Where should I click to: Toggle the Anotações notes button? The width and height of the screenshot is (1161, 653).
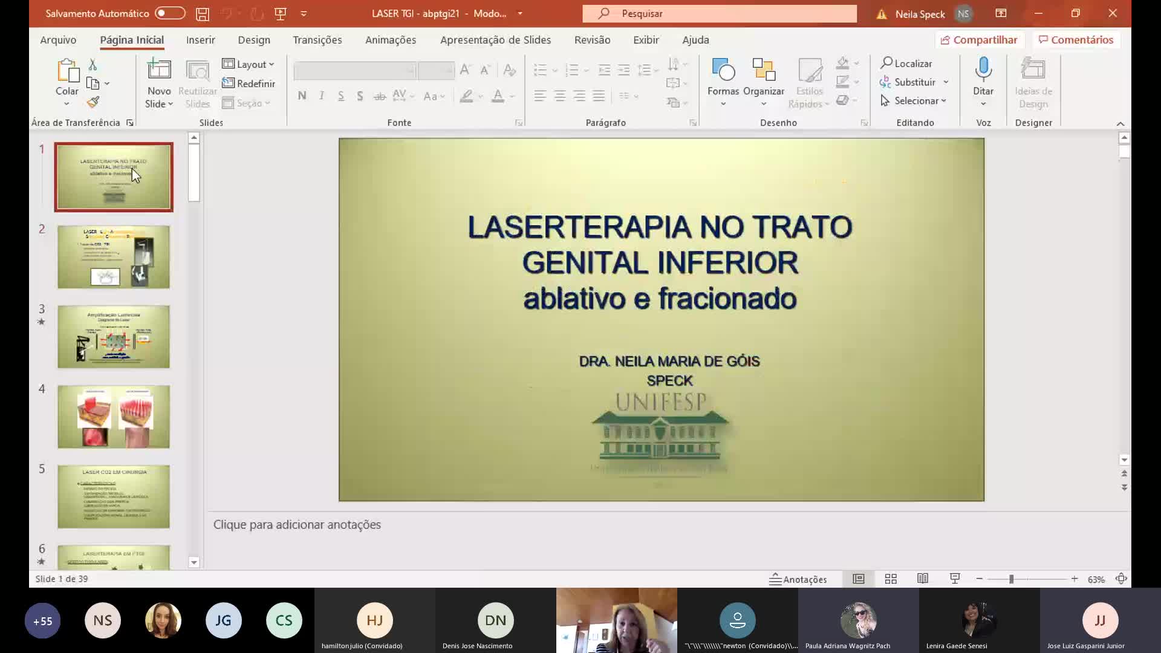(x=798, y=579)
